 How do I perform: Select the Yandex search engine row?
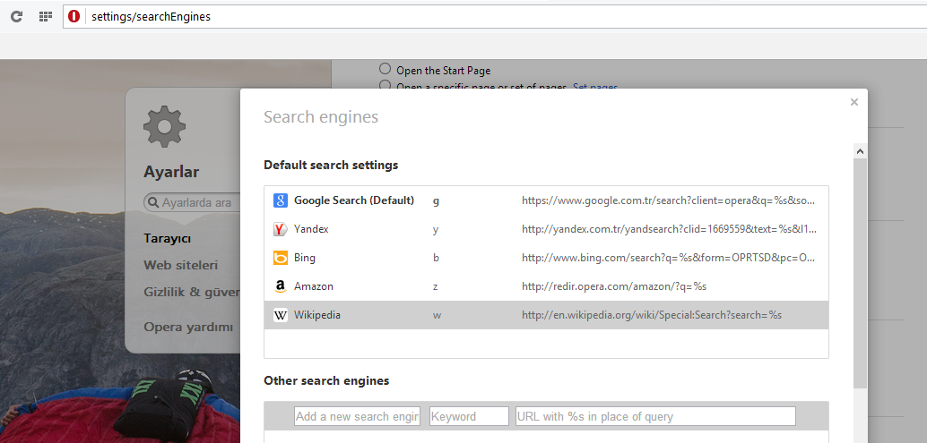(x=546, y=229)
